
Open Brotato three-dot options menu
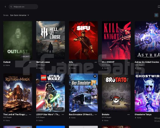tap(129, 115)
